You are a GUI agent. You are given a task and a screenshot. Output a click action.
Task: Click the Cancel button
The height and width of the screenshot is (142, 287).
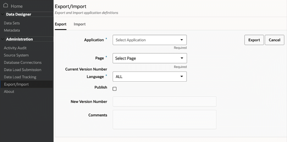tap(274, 40)
